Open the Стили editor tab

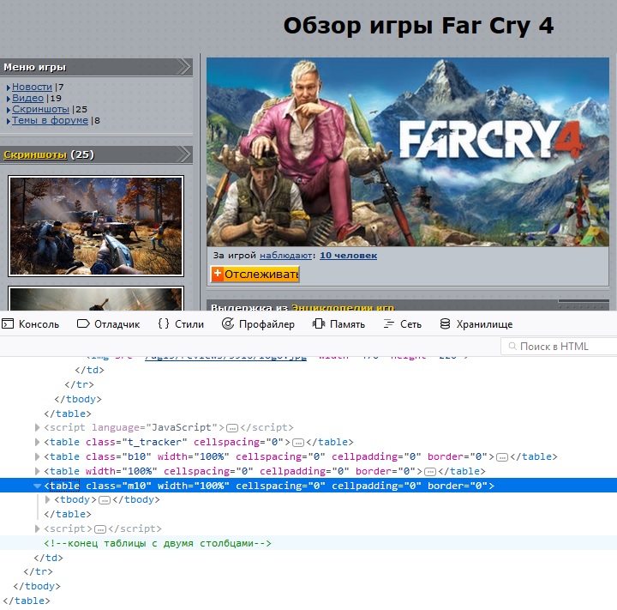[181, 324]
